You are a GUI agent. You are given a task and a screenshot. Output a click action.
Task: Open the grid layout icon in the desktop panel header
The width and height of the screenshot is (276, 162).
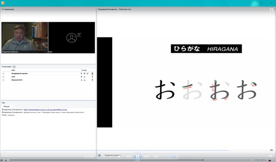(x=272, y=10)
